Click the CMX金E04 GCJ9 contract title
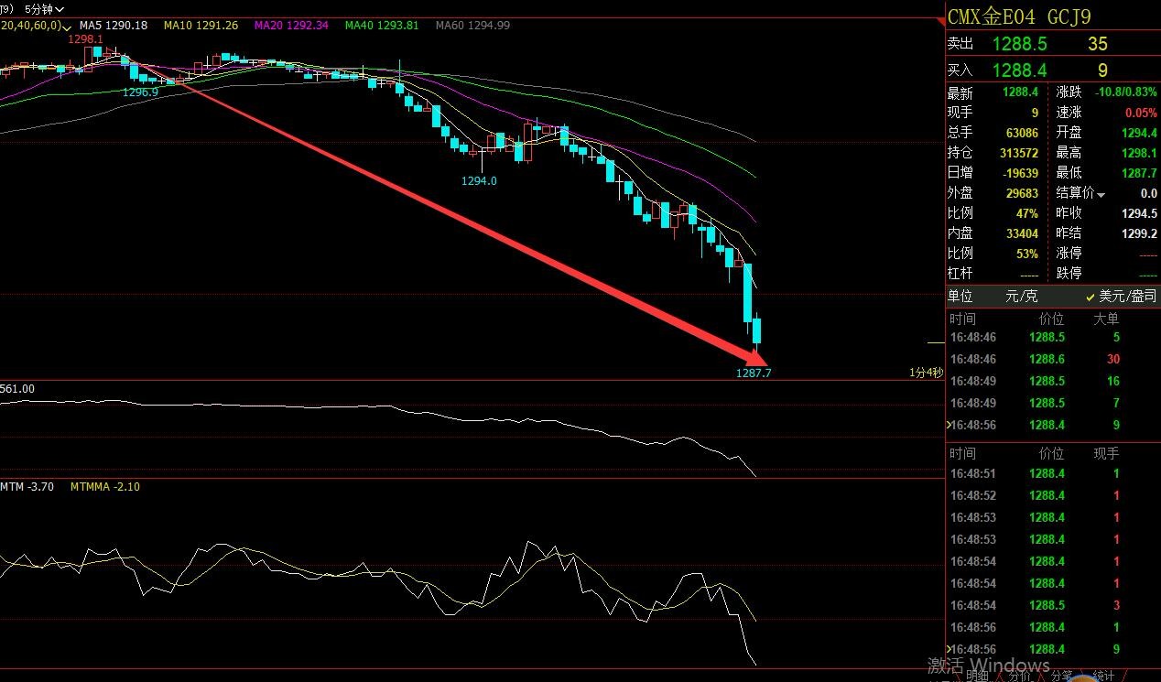 coord(1018,16)
